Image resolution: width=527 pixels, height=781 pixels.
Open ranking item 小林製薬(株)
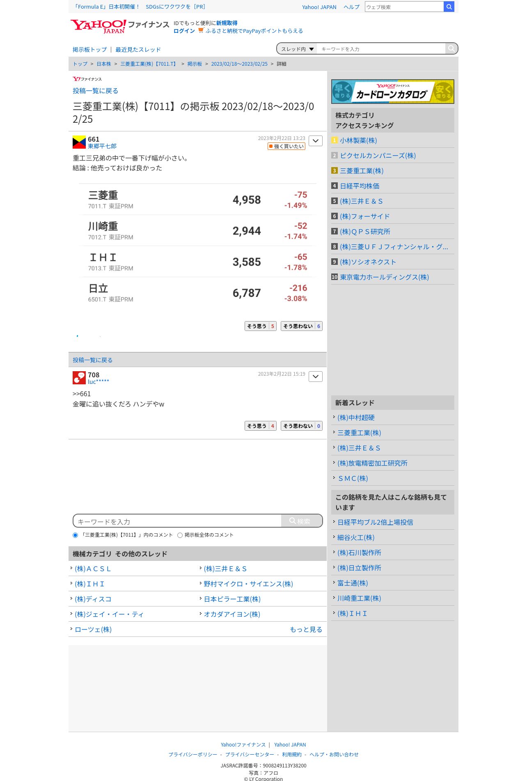[x=358, y=140]
